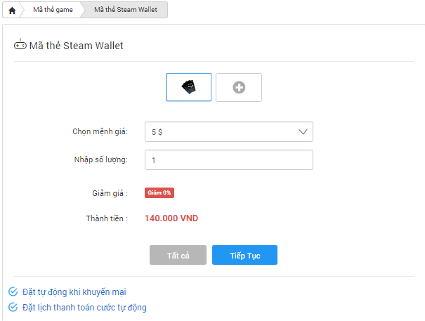Open the 'Mã thẻ Steam Wallet' breadcrumb
Image resolution: width=425 pixels, height=321 pixels.
pos(126,10)
